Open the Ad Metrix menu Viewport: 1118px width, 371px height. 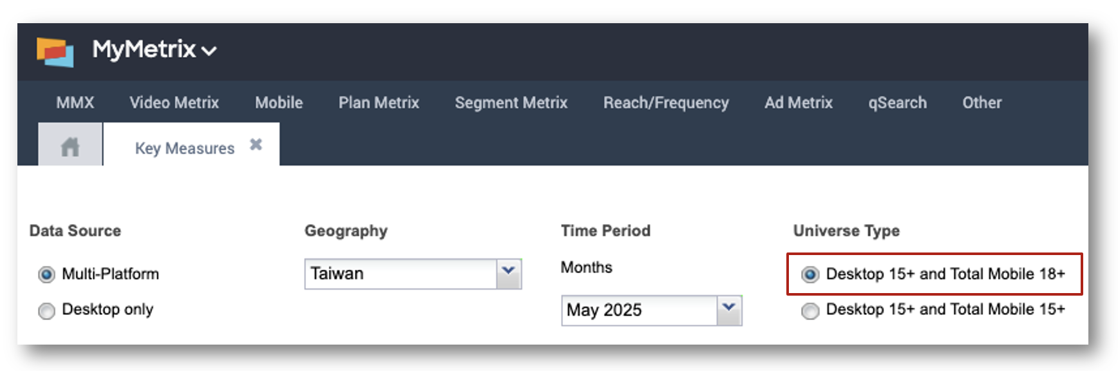pyautogui.click(x=799, y=102)
